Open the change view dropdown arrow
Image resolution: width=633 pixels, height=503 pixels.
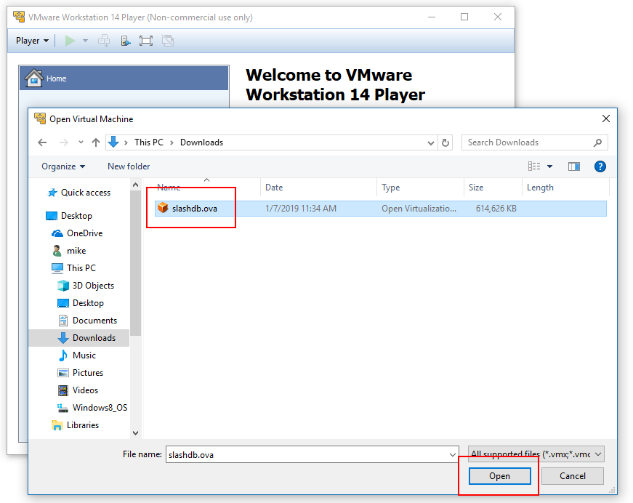(x=549, y=166)
